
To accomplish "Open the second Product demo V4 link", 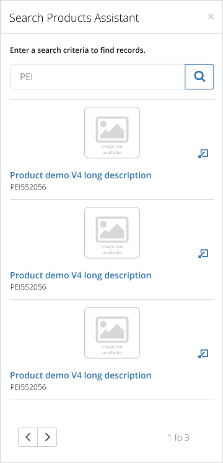I will 81,275.
